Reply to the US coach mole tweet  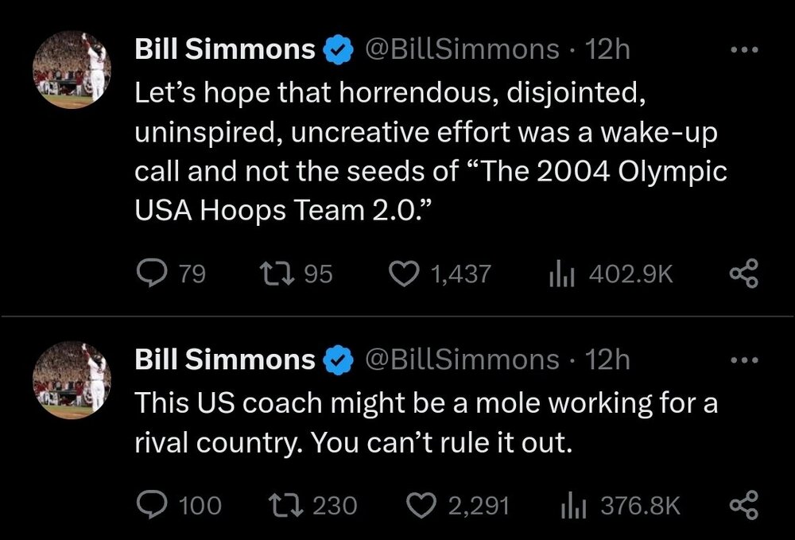click(153, 505)
